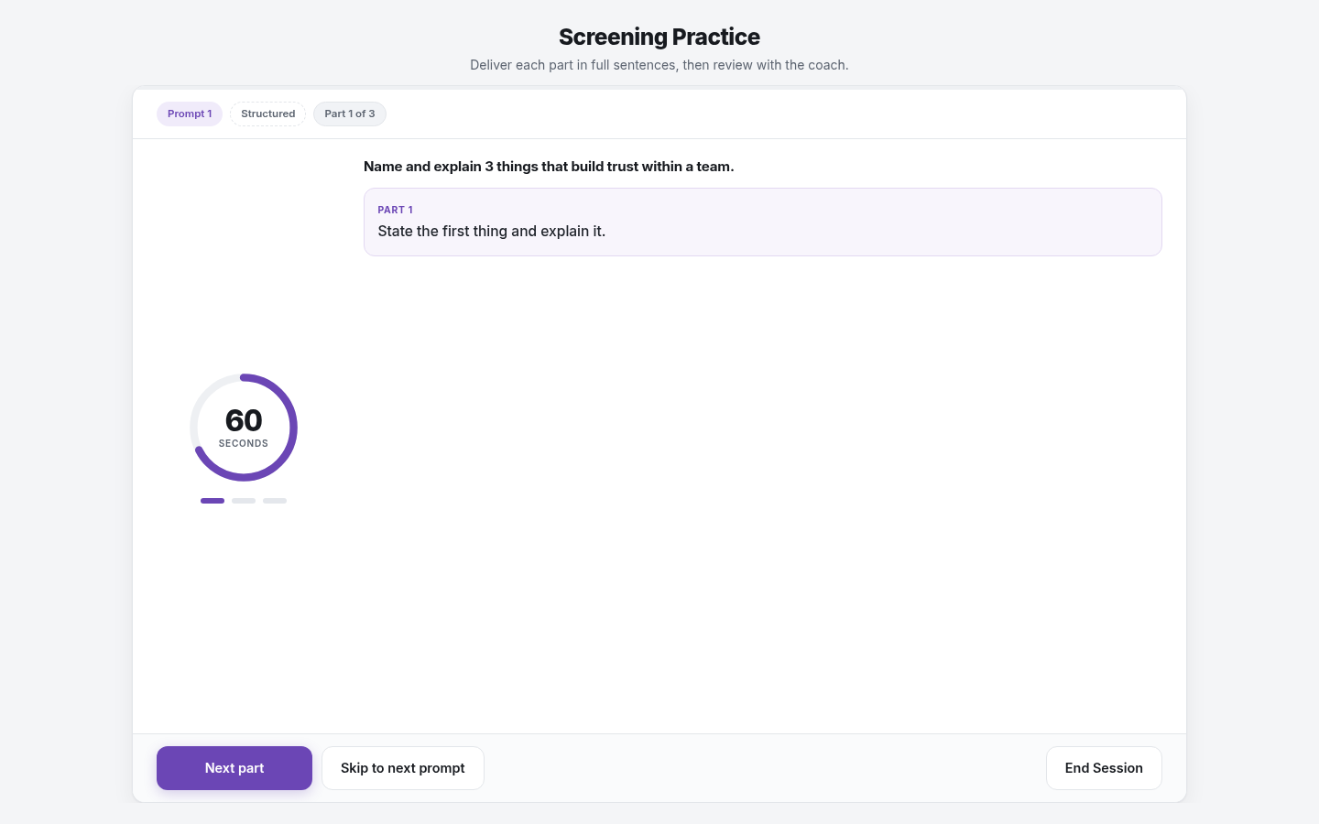Click the Structured tag

click(x=268, y=114)
